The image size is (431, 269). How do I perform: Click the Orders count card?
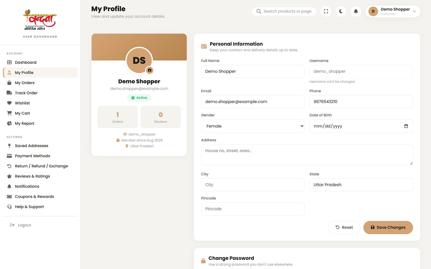coord(117,117)
